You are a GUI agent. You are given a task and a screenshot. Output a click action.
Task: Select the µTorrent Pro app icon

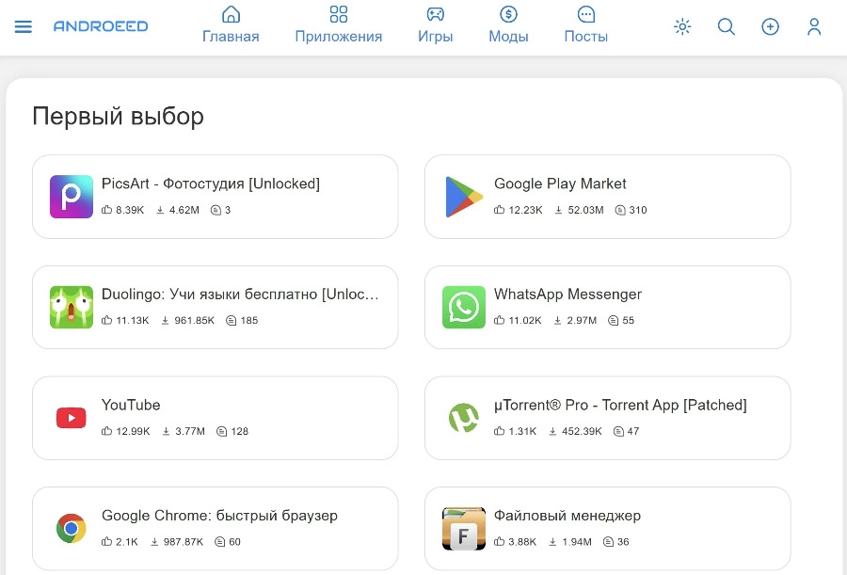[x=463, y=418]
